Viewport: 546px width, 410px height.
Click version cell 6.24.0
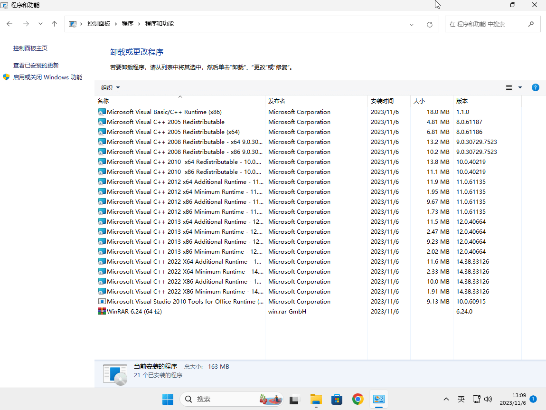(464, 311)
